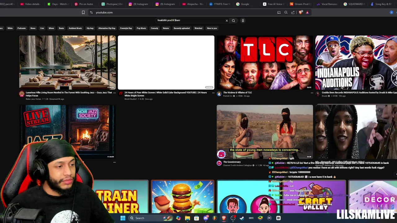Filter by Nature chip
This screenshot has width=397, height=223.
click(x=166, y=28)
